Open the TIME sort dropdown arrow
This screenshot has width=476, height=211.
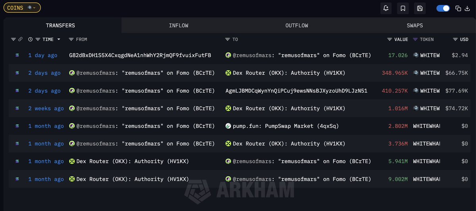(x=59, y=40)
